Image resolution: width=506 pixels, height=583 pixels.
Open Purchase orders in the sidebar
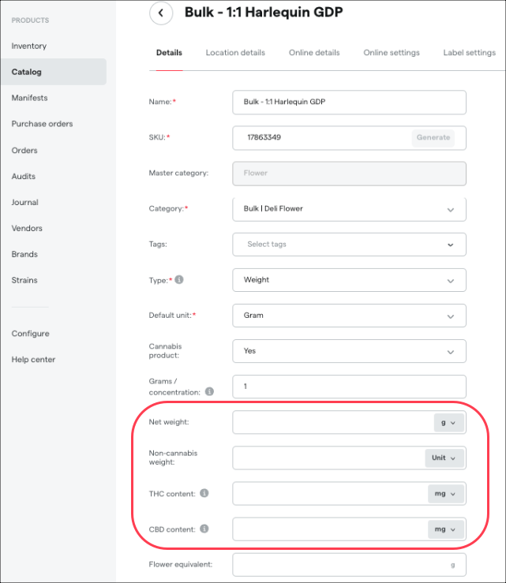[x=42, y=124]
